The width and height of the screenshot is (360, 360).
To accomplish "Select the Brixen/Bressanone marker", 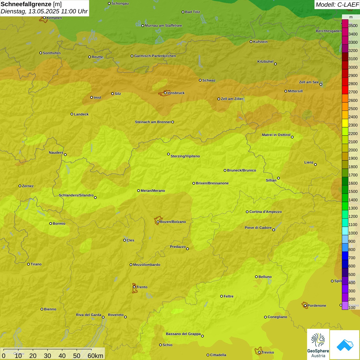I will click(194, 183).
